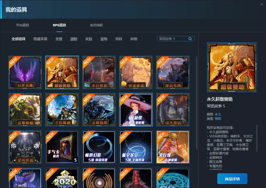Pick the 王牌指挥 item
This screenshot has width=266, height=188.
[99, 110]
